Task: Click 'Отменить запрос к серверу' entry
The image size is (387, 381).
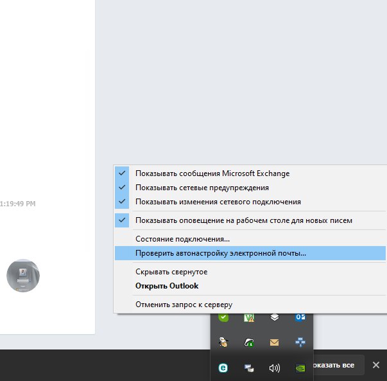Action: point(250,305)
